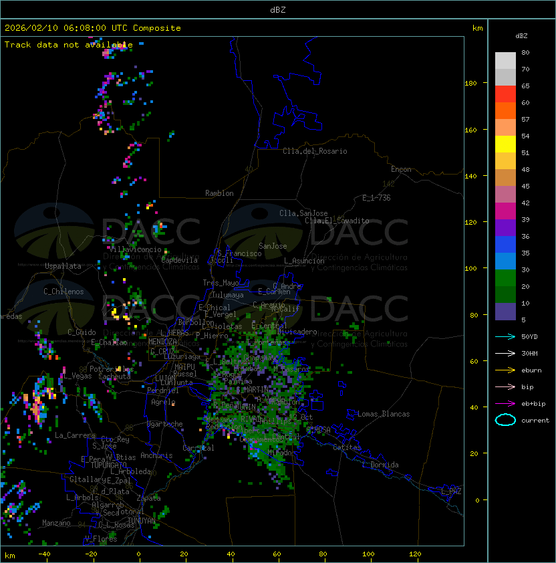This screenshot has width=556, height=563.
Task: Click the blue 35-36 dBZ legend swatch
Action: 505,244
